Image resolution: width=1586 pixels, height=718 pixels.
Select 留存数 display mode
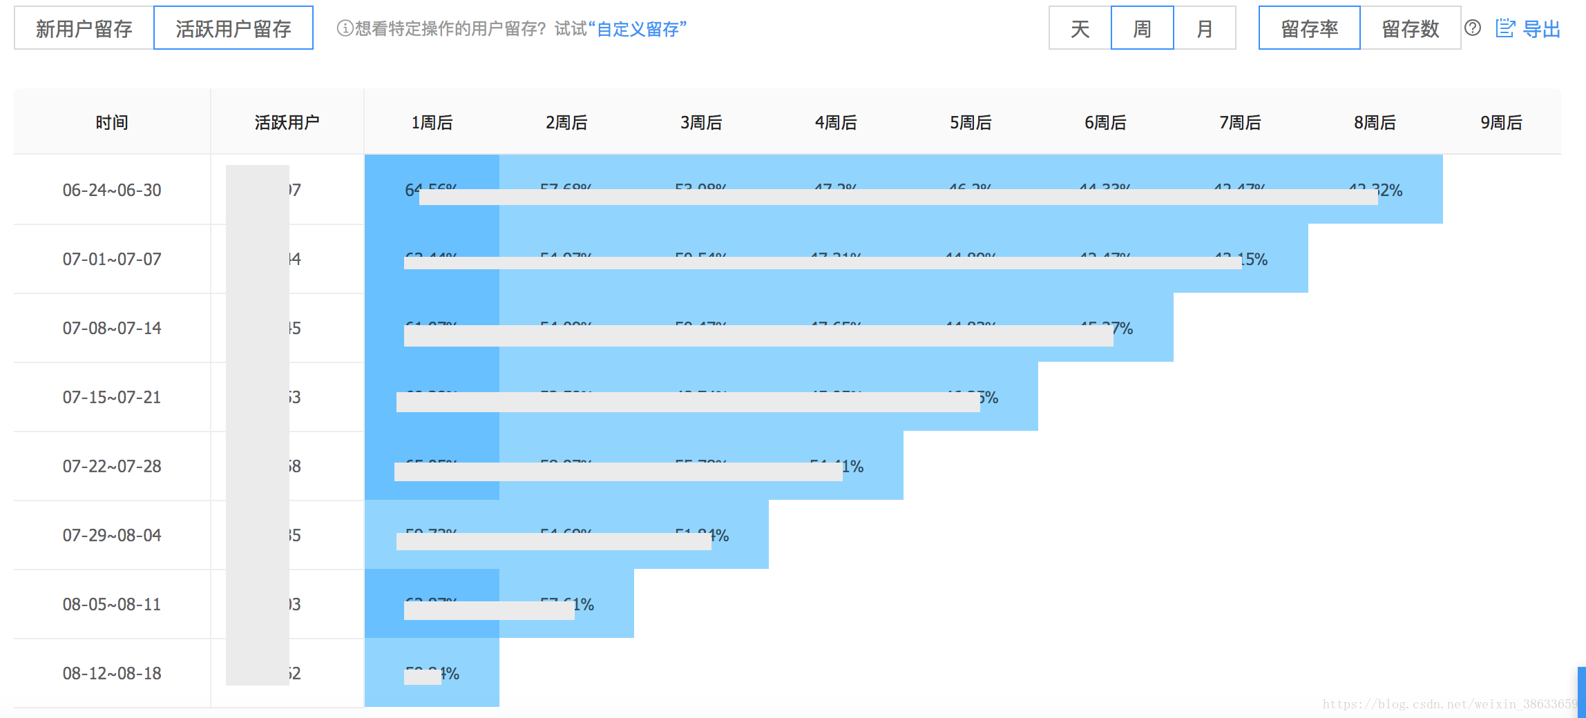[1410, 28]
